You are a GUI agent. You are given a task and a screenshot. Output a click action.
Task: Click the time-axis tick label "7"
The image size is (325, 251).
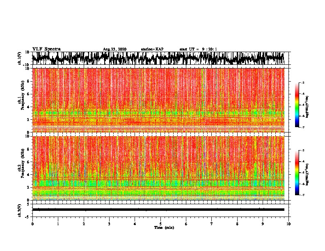pos(212,224)
